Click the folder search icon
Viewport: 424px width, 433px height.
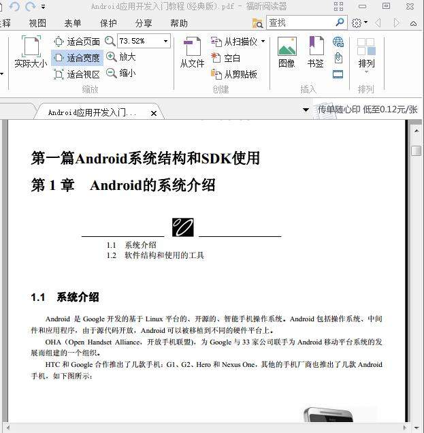point(257,23)
